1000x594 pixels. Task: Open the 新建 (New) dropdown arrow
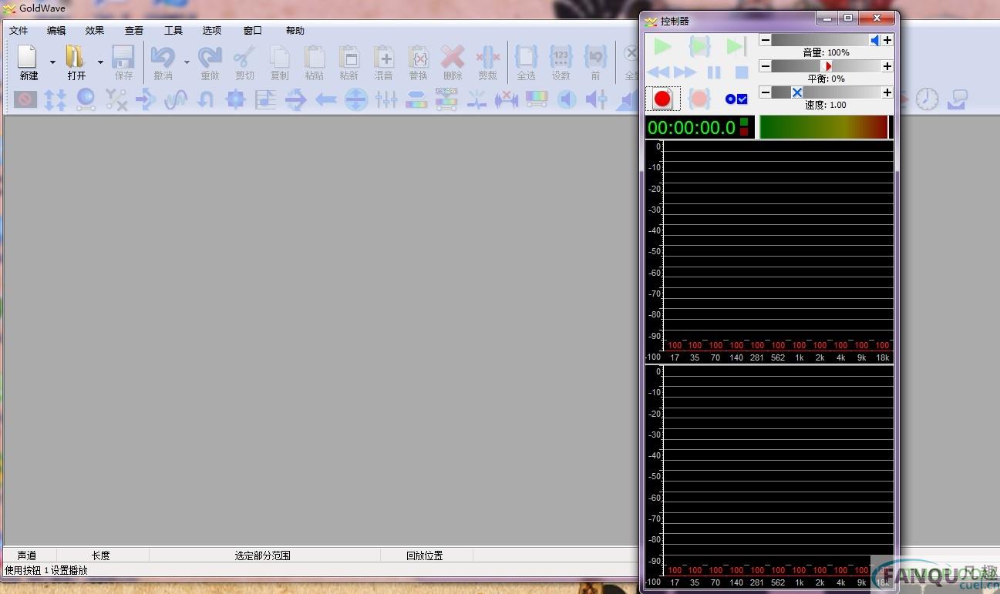click(52, 62)
